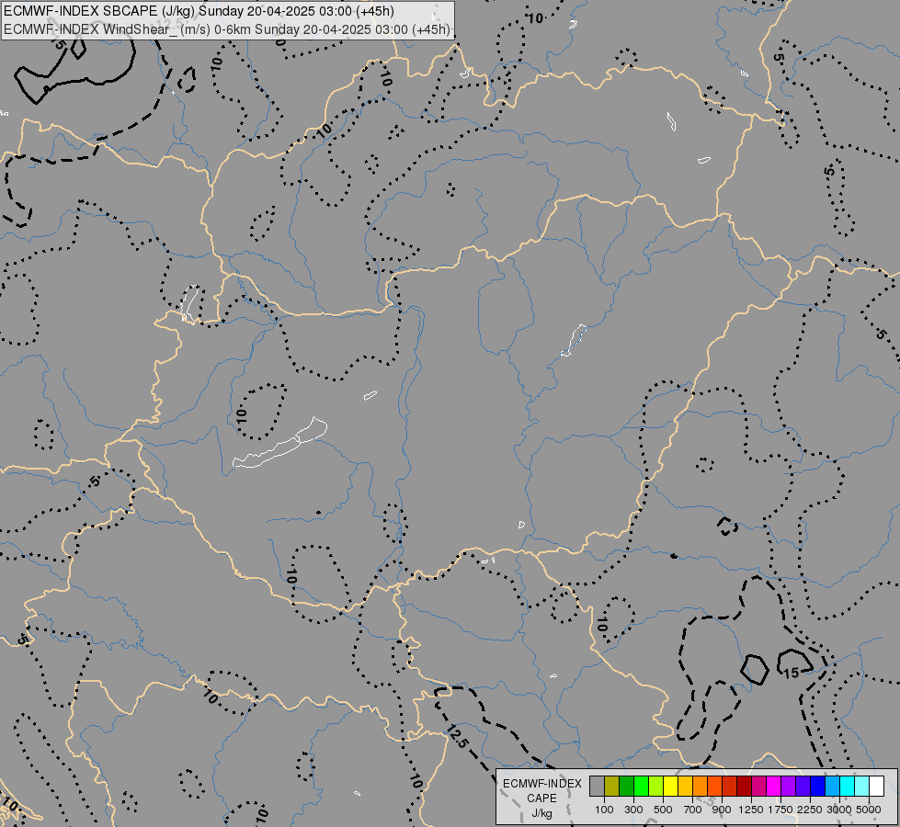This screenshot has width=900, height=827.
Task: Click the legend scale value 3000
Action: [839, 810]
